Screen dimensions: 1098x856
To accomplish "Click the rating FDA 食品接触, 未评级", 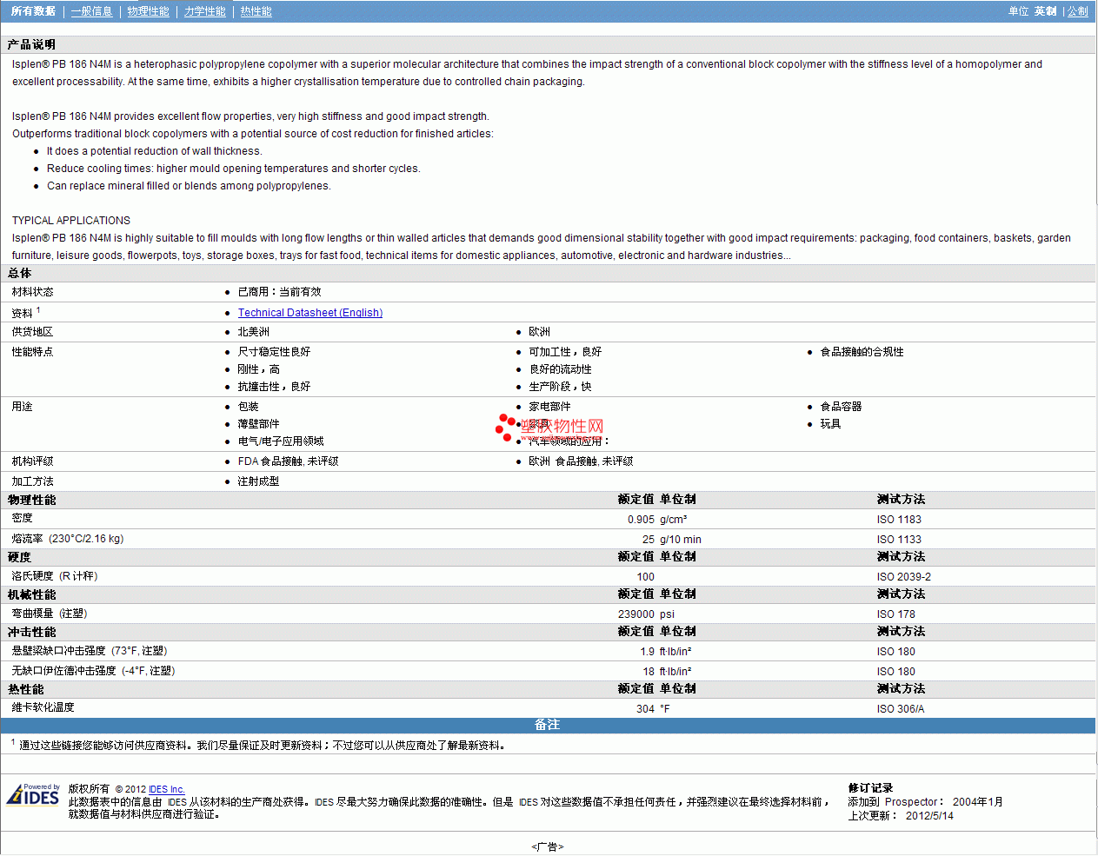I will click(x=288, y=461).
